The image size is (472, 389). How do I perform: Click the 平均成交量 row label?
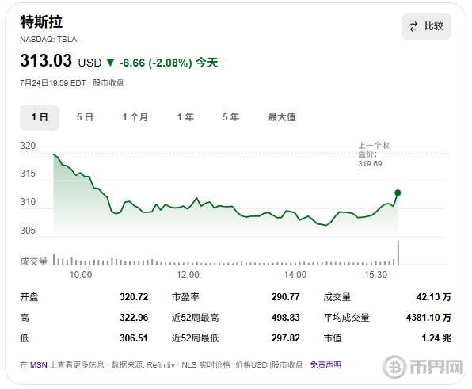(346, 318)
